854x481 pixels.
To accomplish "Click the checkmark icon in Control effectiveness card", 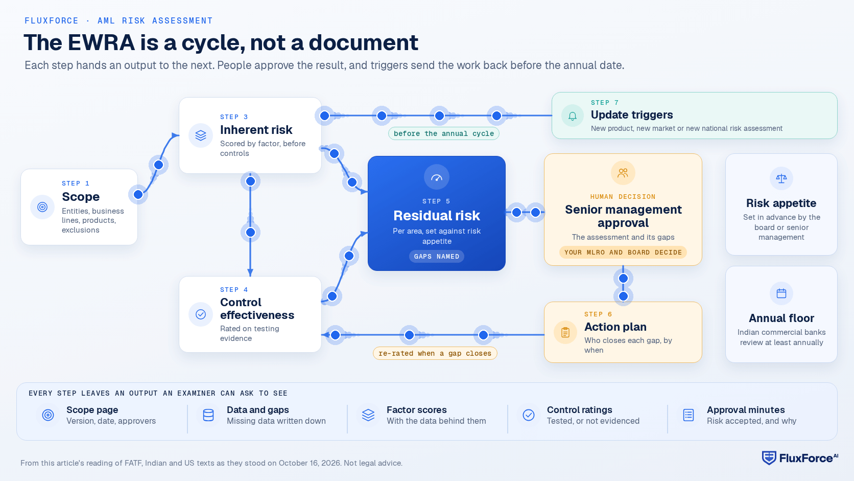I will [201, 314].
